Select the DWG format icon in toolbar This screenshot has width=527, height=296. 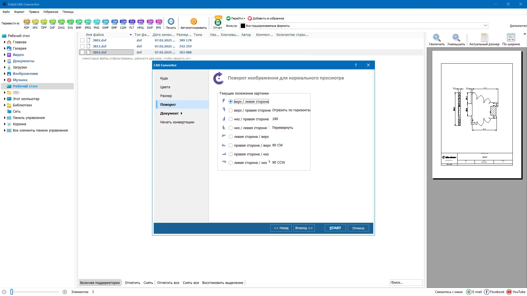[61, 22]
